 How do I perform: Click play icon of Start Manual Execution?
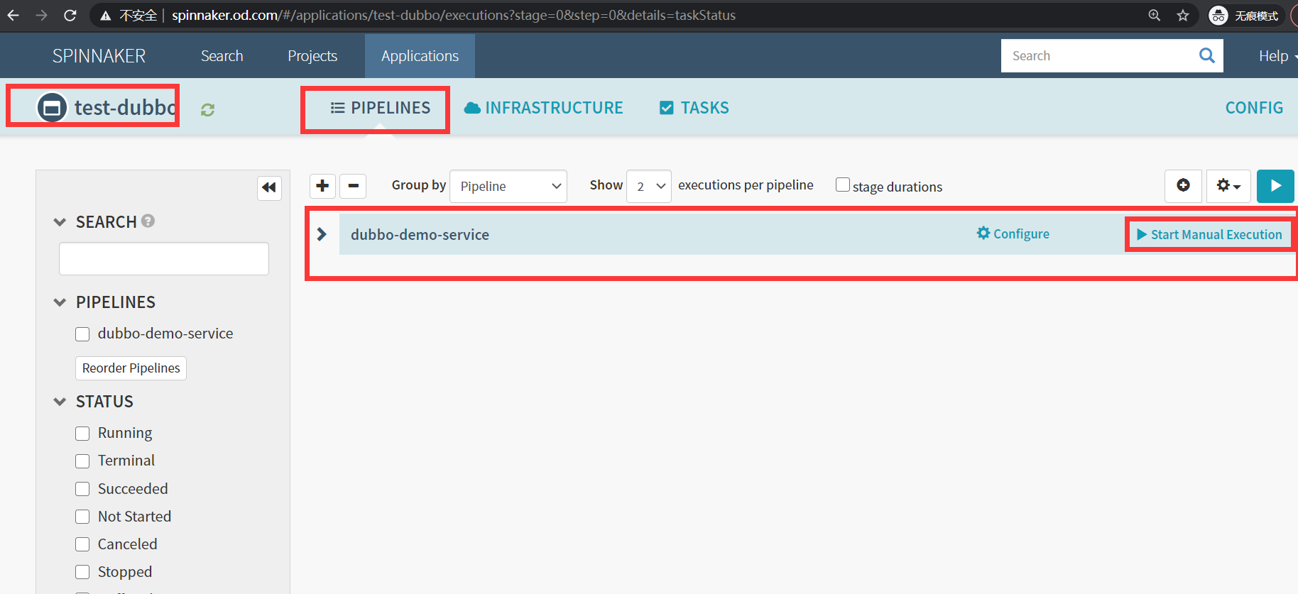pyautogui.click(x=1142, y=234)
